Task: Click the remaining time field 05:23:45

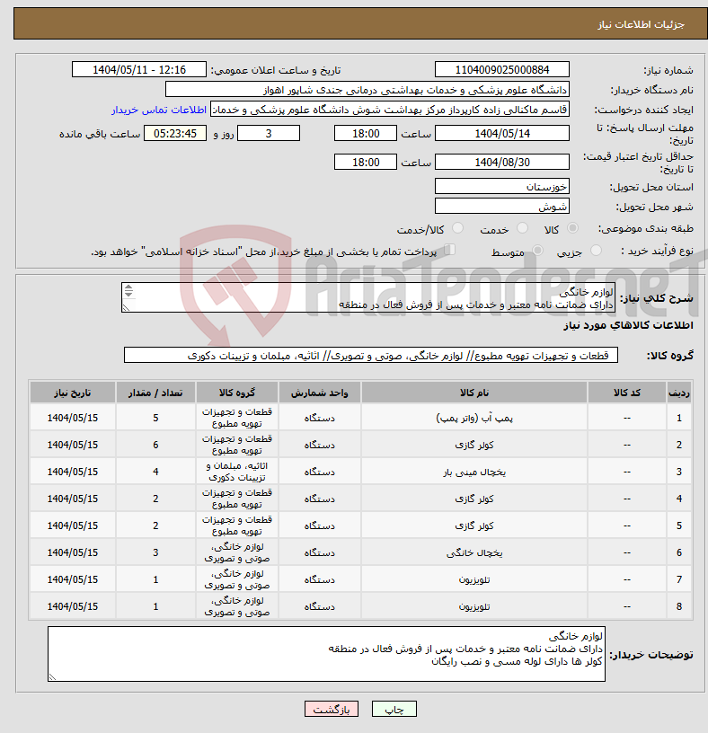Action: (x=175, y=133)
